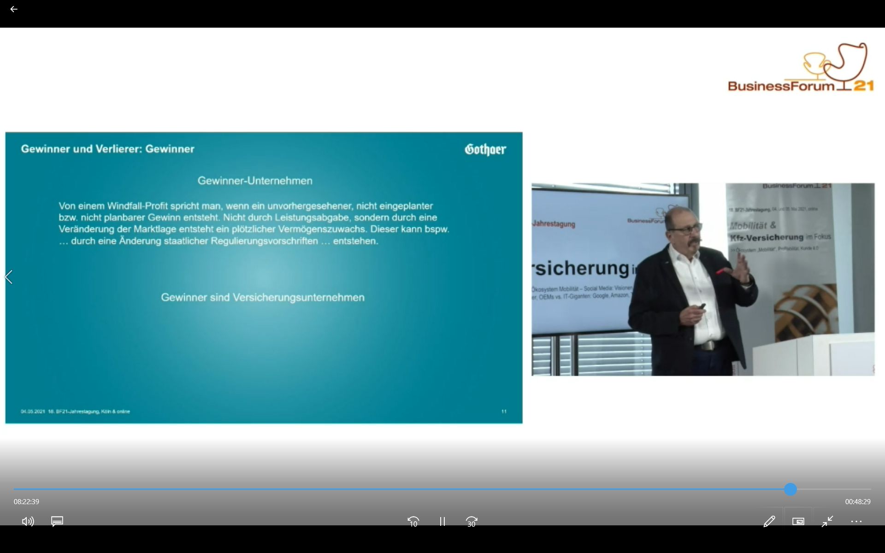
Task: Open the volume control
Action: coord(28,521)
